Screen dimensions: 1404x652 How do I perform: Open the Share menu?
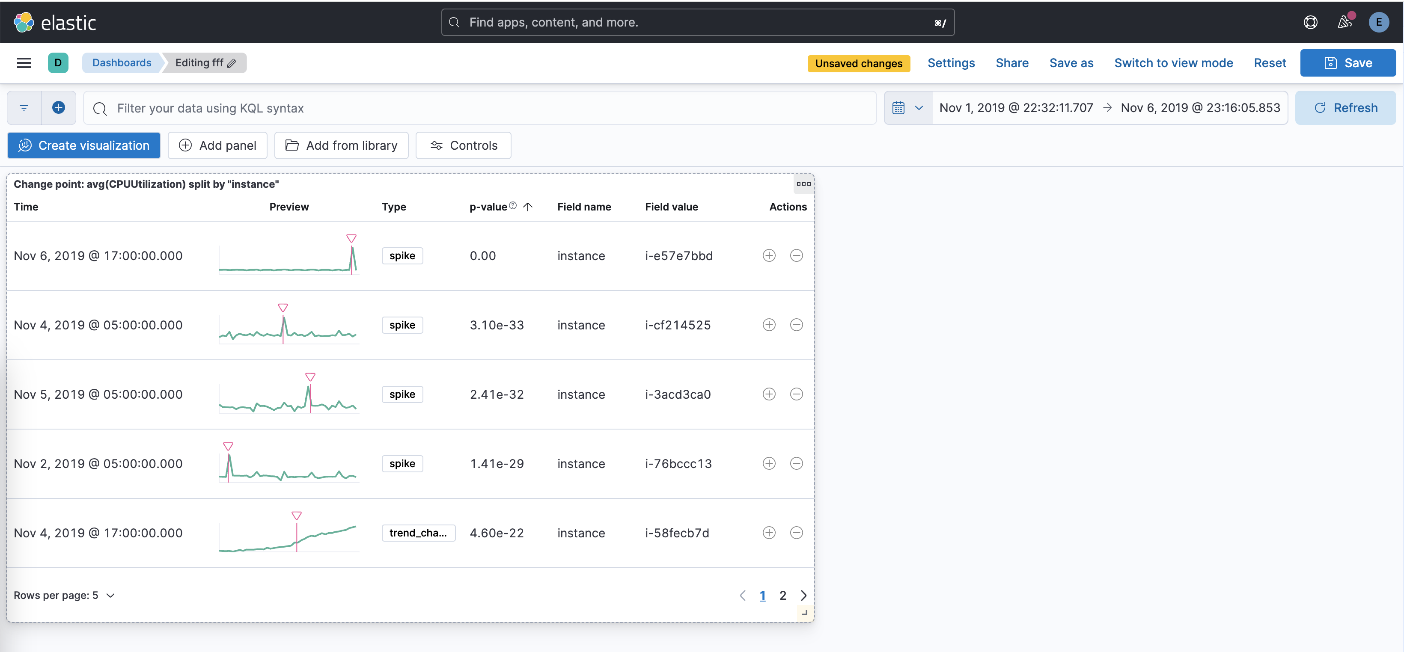(x=1011, y=63)
